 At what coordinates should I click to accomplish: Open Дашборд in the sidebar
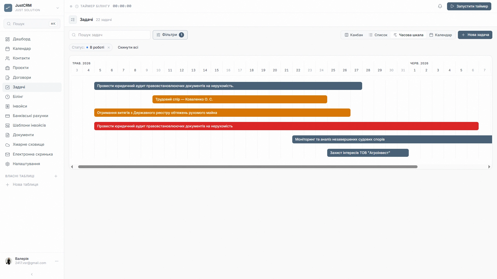[x=32, y=39]
